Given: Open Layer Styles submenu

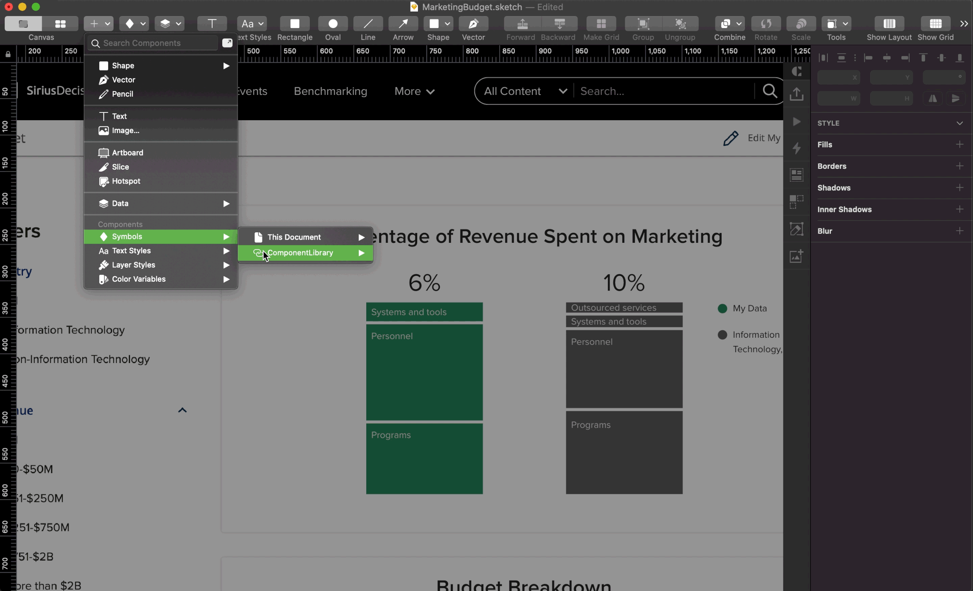Looking at the screenshot, I should (x=161, y=265).
